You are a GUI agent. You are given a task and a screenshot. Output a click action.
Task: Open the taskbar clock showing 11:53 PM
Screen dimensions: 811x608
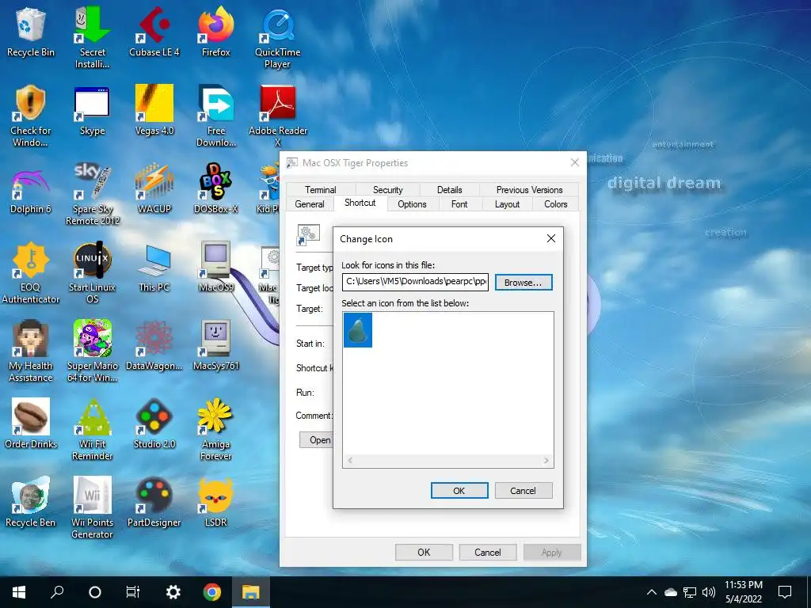[743, 592]
